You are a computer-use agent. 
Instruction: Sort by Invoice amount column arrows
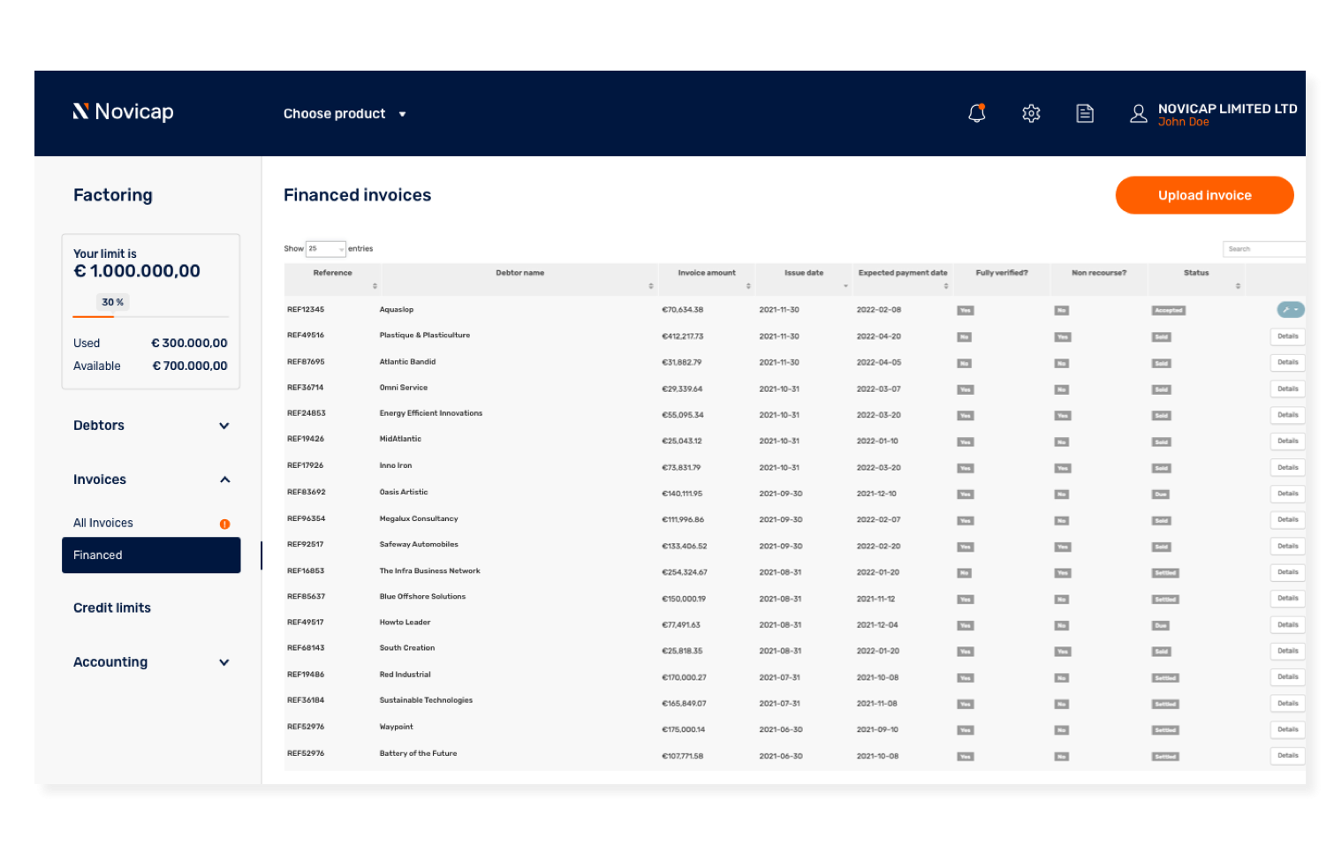point(748,286)
